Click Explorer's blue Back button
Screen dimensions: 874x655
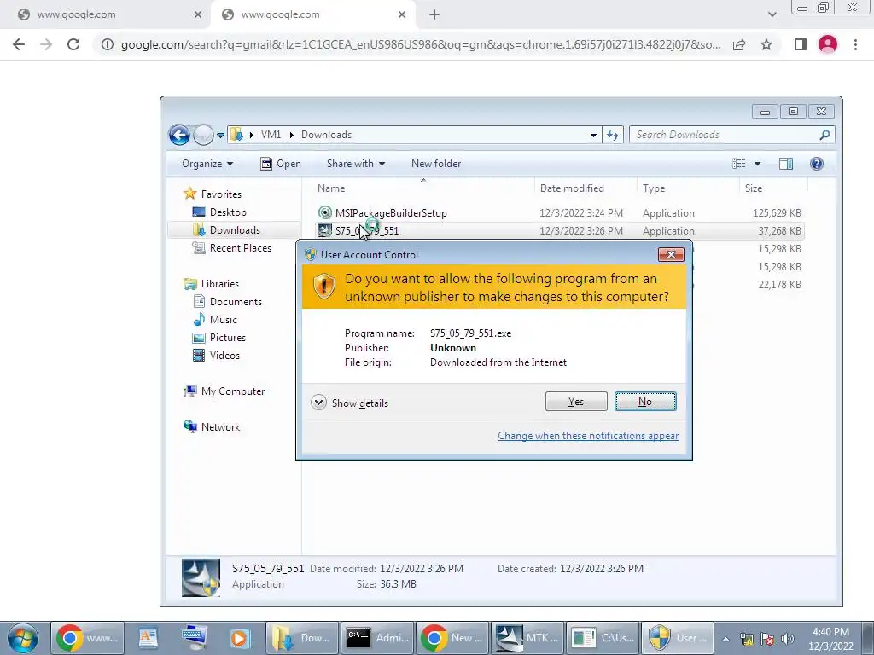pos(179,135)
